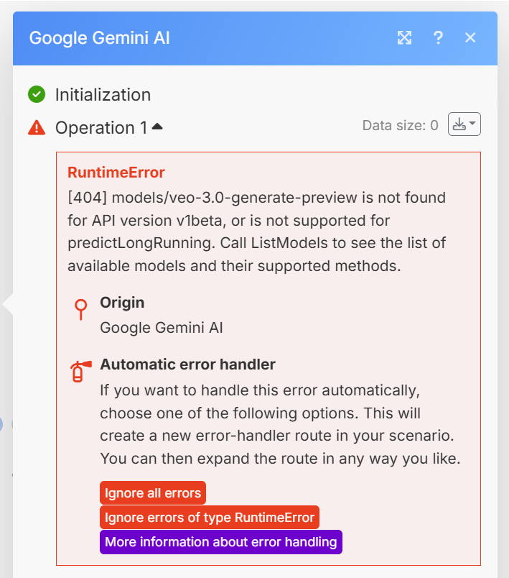Click the Origin pin icon
Screen dimensions: 509x578
pyautogui.click(x=81, y=309)
